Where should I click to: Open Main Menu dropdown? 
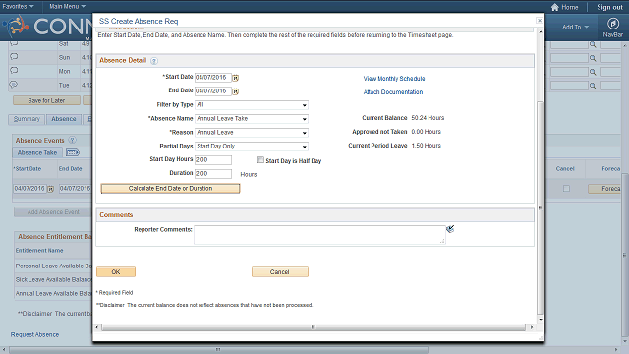tap(67, 7)
